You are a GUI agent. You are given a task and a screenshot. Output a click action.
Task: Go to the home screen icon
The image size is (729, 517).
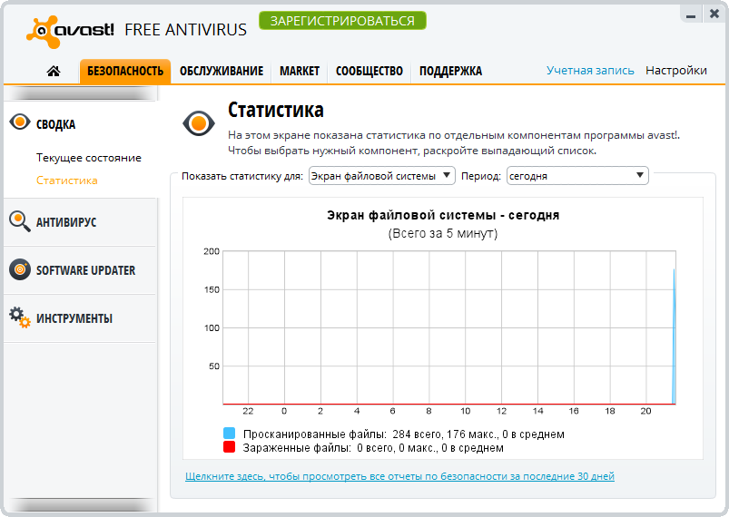tap(54, 71)
